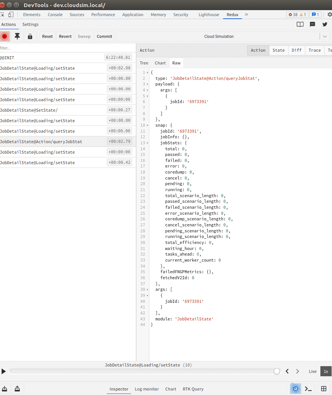Open the documentation book icon
The width and height of the screenshot is (332, 395).
point(300,24)
